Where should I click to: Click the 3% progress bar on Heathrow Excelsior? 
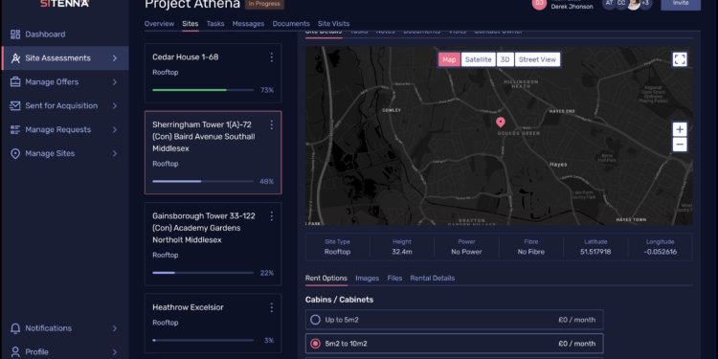[203, 340]
